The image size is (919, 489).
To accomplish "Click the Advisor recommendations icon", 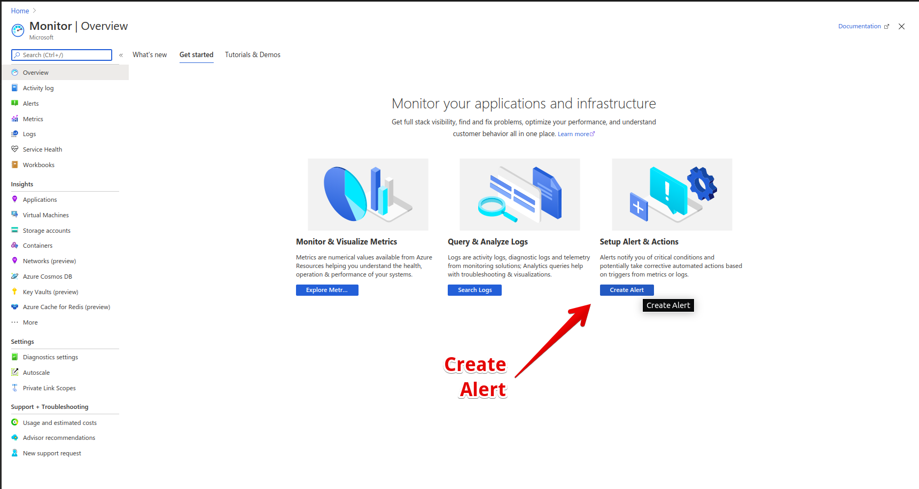I will point(15,438).
